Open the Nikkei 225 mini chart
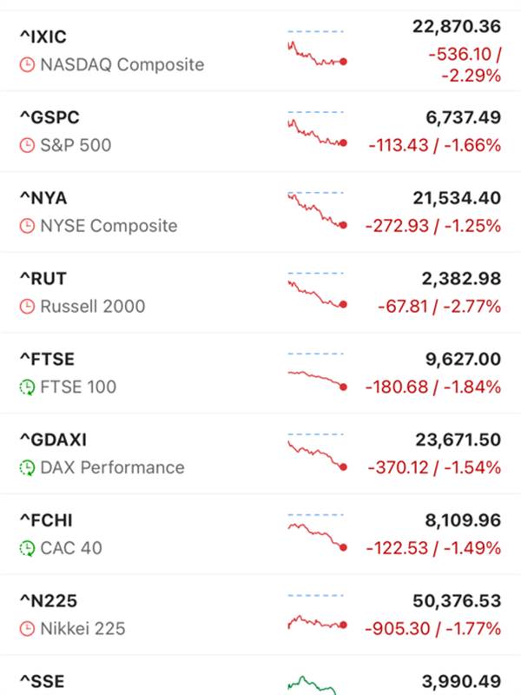This screenshot has width=521, height=695. pyautogui.click(x=317, y=616)
